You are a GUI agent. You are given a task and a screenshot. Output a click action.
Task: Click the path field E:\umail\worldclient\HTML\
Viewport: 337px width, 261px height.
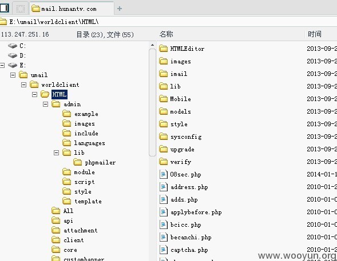point(168,22)
